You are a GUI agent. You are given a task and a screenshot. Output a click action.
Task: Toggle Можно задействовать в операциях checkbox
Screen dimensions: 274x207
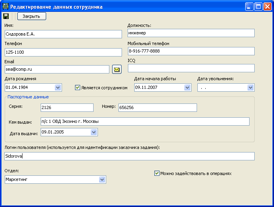tap(157, 173)
